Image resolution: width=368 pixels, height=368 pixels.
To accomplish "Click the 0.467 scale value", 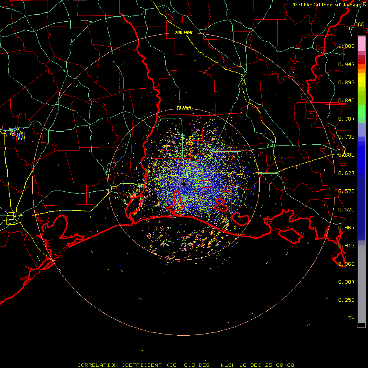I will 346,228.
